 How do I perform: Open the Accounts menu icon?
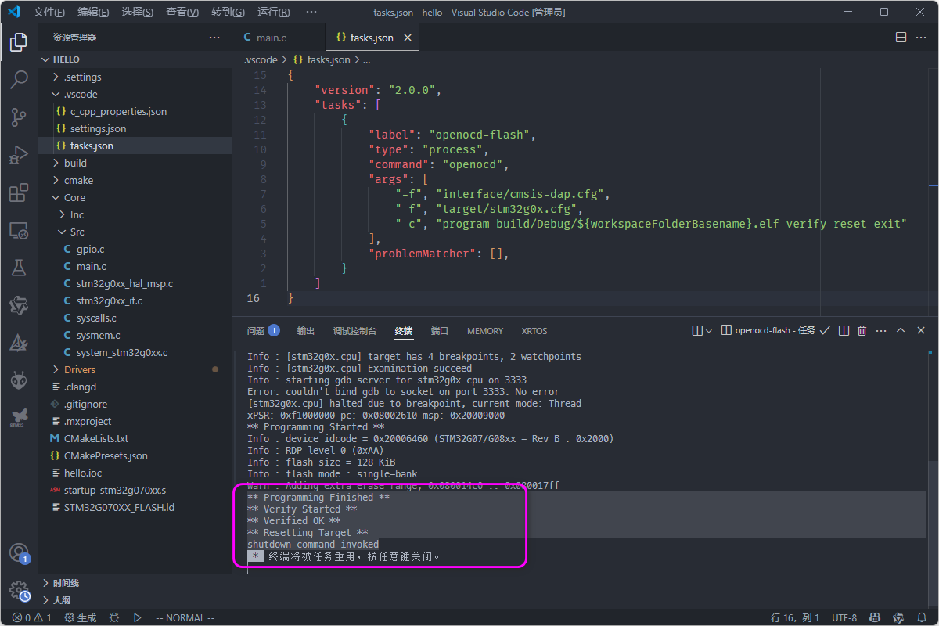[x=19, y=553]
